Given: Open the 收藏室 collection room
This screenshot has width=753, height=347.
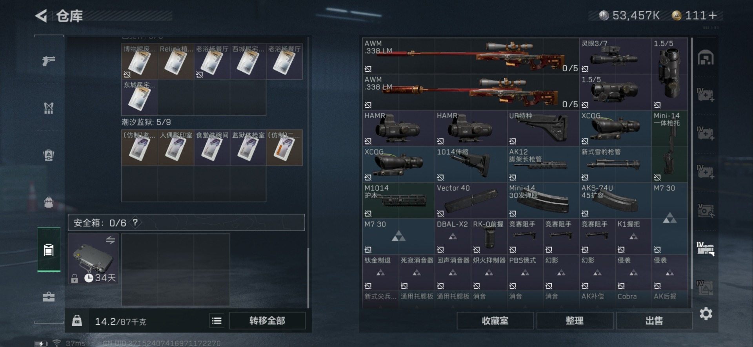Looking at the screenshot, I should pyautogui.click(x=495, y=321).
